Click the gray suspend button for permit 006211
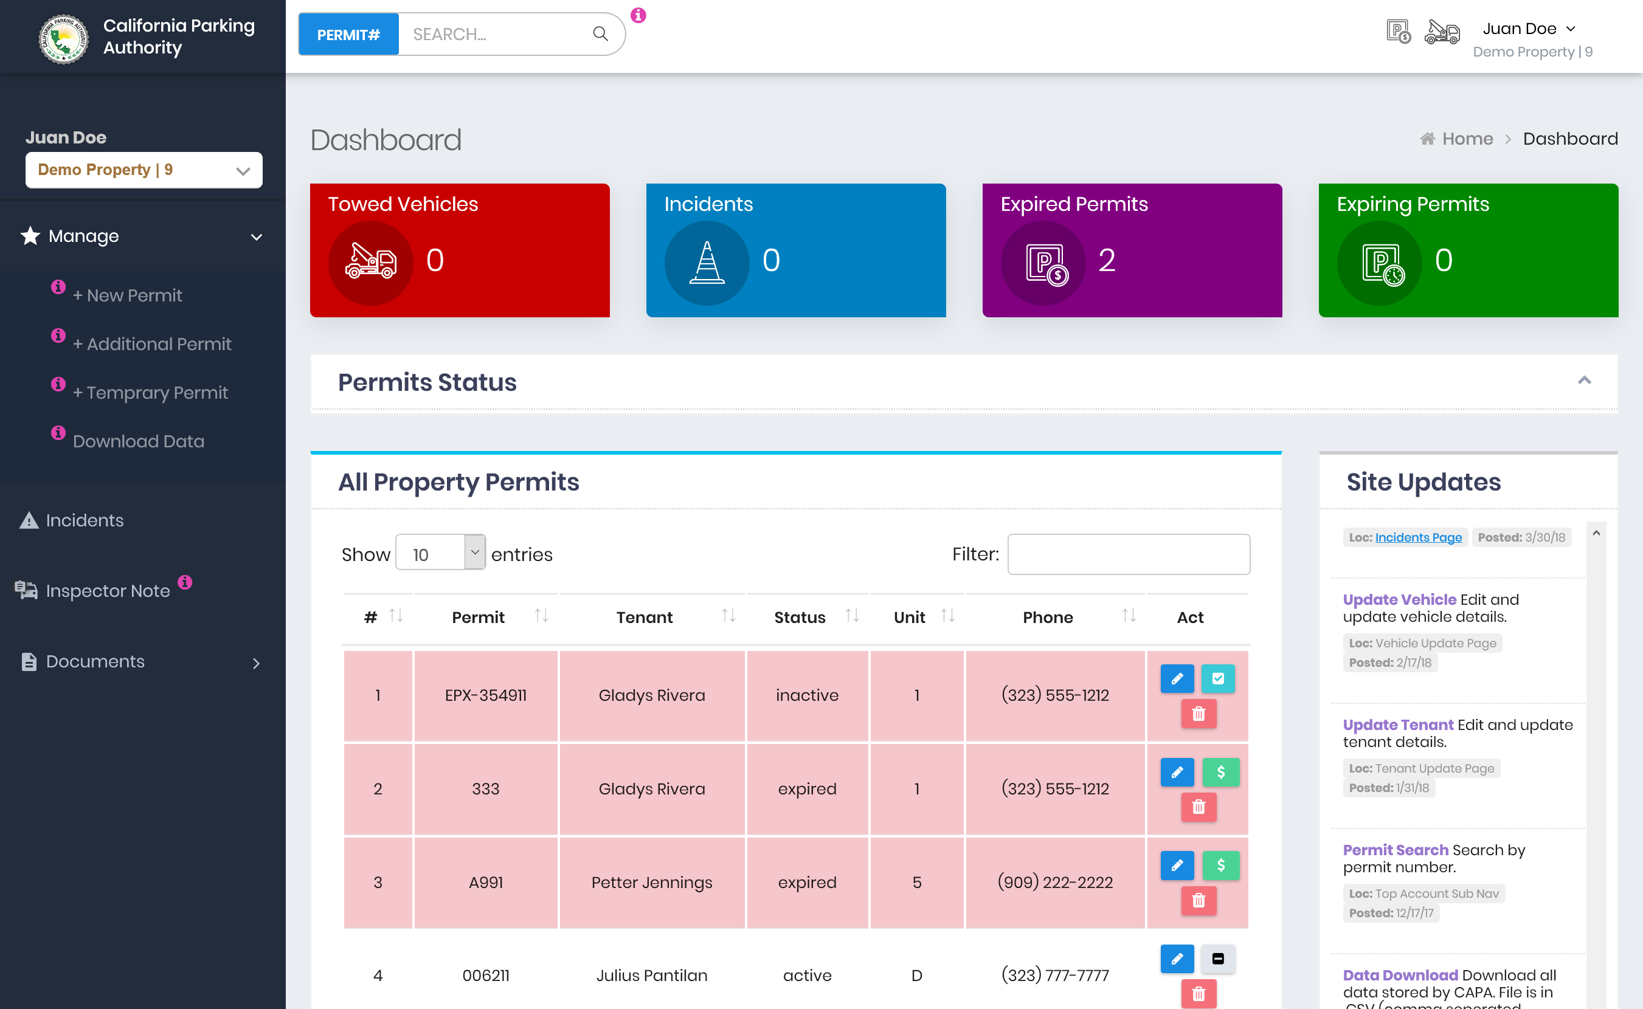The height and width of the screenshot is (1009, 1643). point(1217,959)
